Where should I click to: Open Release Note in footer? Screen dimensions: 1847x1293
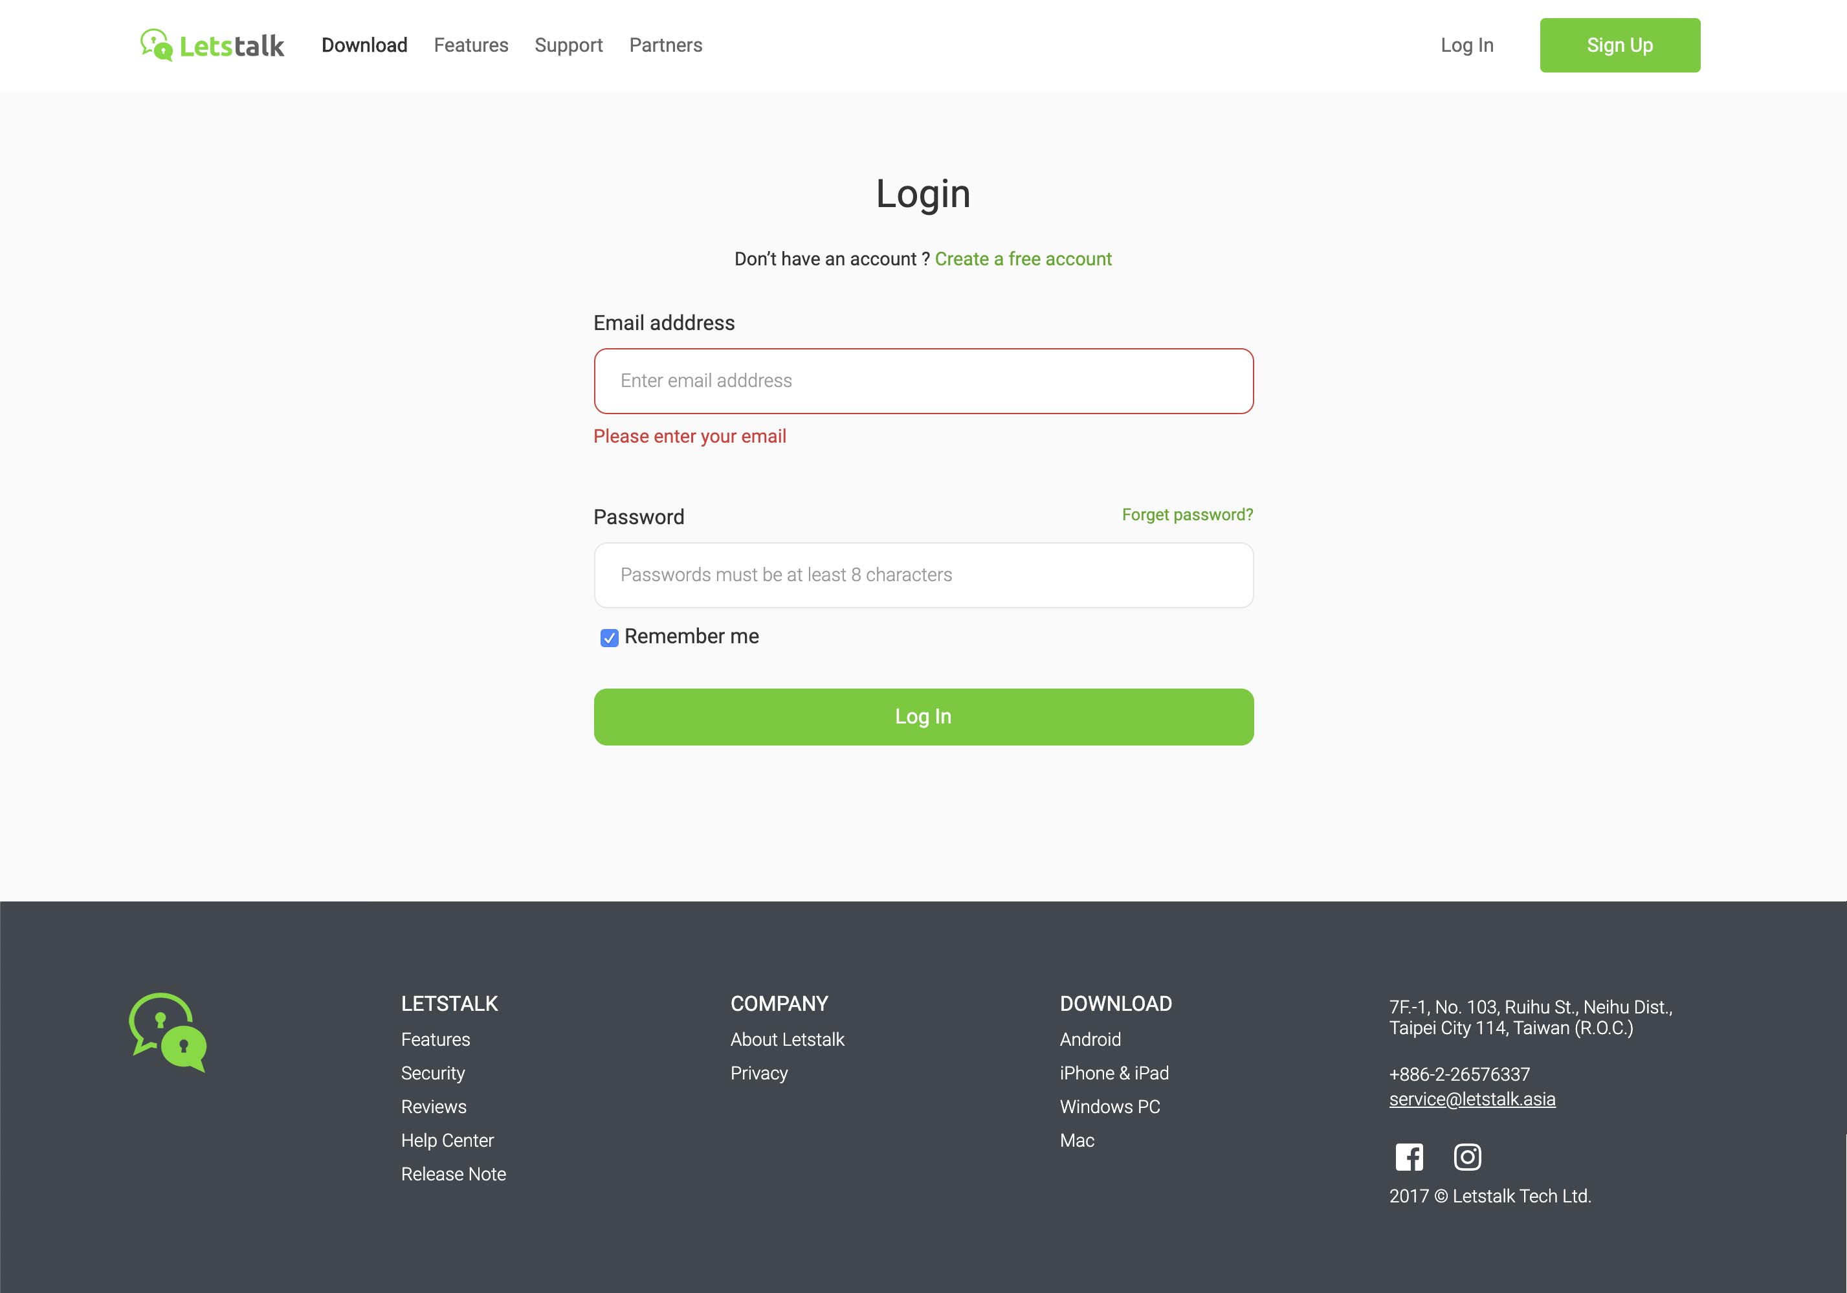coord(454,1175)
